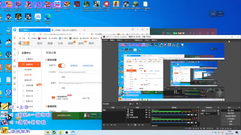Click search icon in browser left sidebar
This screenshot has width=241, height=135.
pyautogui.click(x=14, y=55)
